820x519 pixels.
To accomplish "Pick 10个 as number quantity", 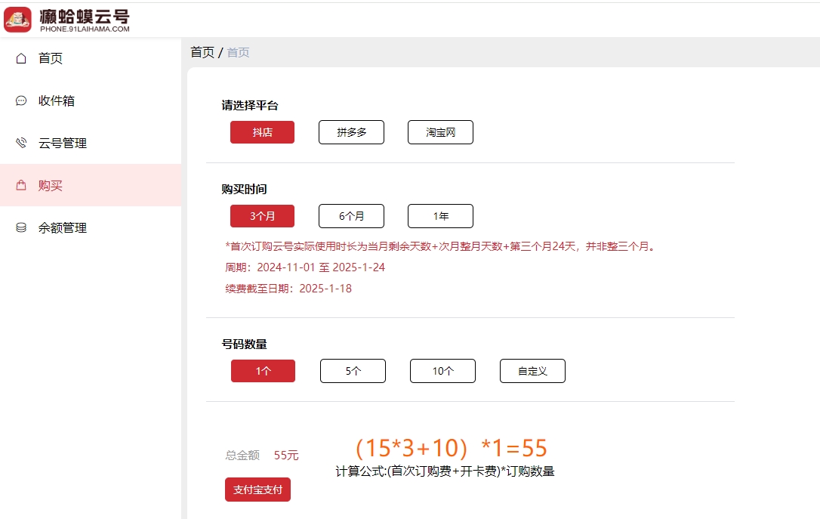I will coord(442,371).
